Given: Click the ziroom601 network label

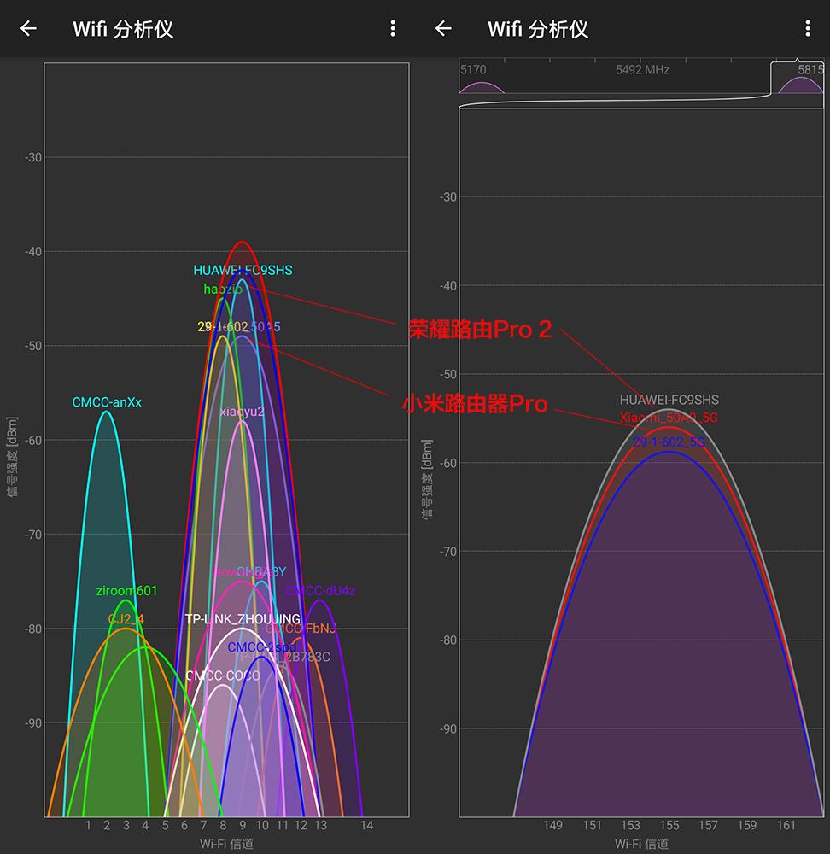Looking at the screenshot, I should coord(126,591).
